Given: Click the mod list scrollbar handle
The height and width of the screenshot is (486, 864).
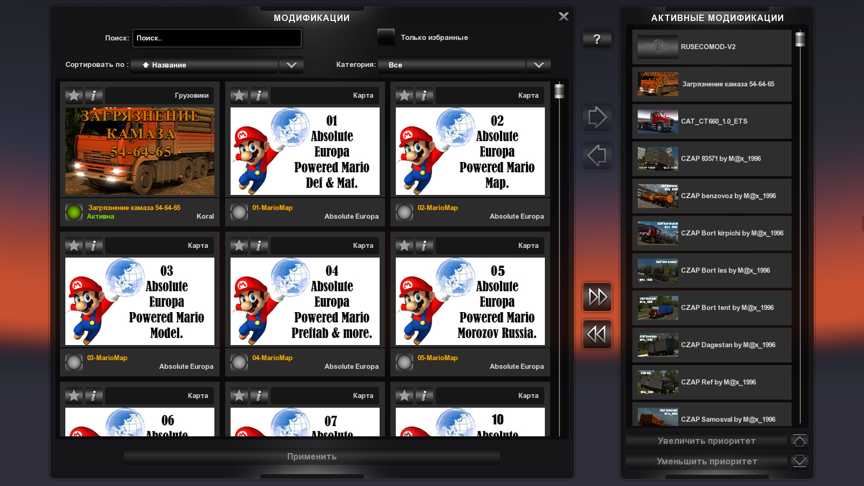Looking at the screenshot, I should pyautogui.click(x=559, y=91).
